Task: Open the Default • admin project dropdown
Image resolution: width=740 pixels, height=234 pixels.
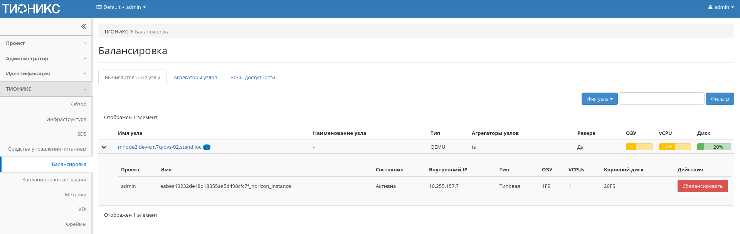Action: [x=121, y=7]
